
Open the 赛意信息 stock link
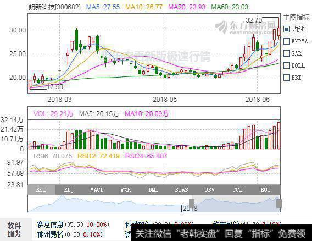pos(50,224)
